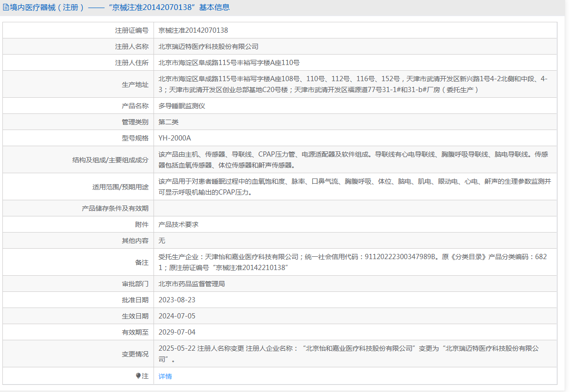Click 北京瑞迈特医疗科技股份有限公司 registrant name

point(208,47)
